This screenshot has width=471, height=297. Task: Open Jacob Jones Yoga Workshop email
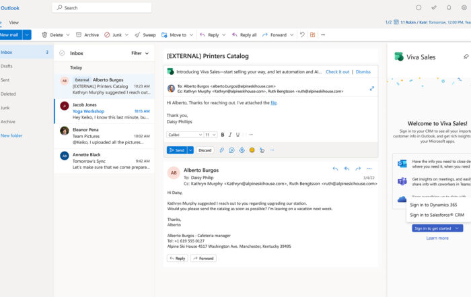pyautogui.click(x=104, y=111)
